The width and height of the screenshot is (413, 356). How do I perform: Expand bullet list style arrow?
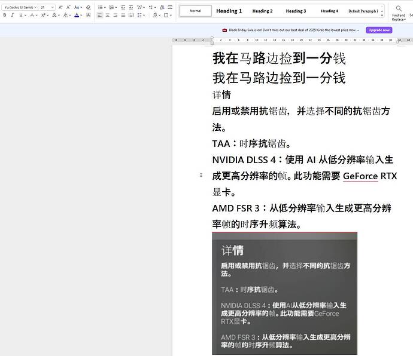pos(105,8)
